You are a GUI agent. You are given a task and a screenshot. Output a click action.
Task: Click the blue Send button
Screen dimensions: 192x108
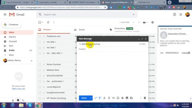pos(84,98)
